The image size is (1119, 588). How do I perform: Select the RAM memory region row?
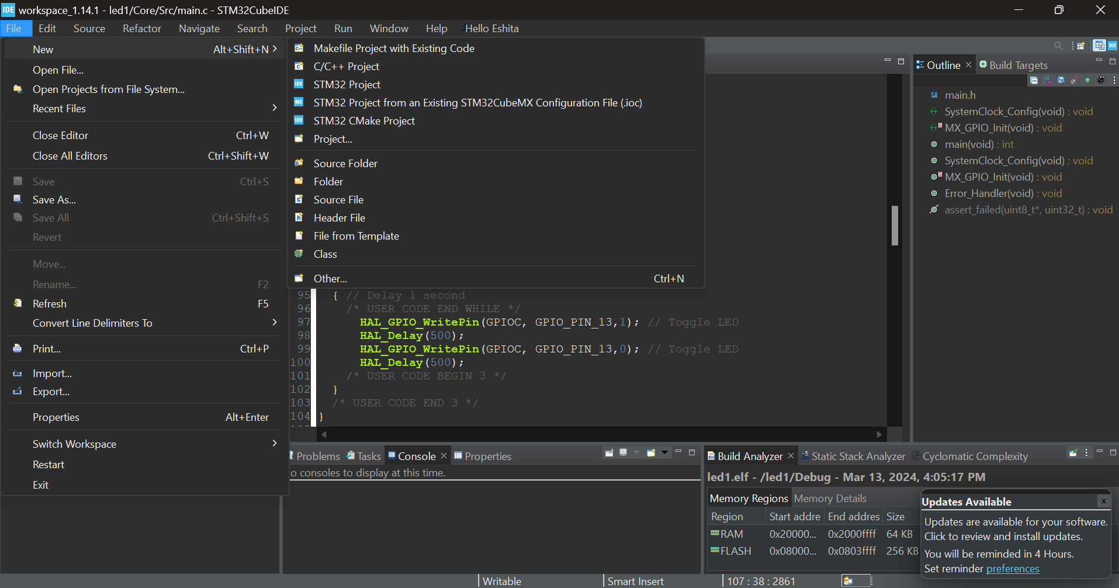[813, 534]
